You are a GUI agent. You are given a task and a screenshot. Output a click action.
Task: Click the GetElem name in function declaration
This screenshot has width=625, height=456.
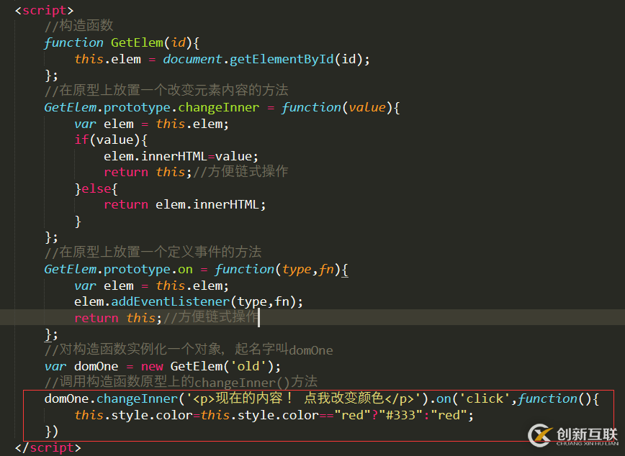tap(137, 42)
